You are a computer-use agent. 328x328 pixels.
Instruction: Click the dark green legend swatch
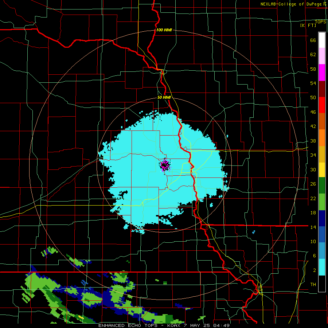click(x=322, y=186)
